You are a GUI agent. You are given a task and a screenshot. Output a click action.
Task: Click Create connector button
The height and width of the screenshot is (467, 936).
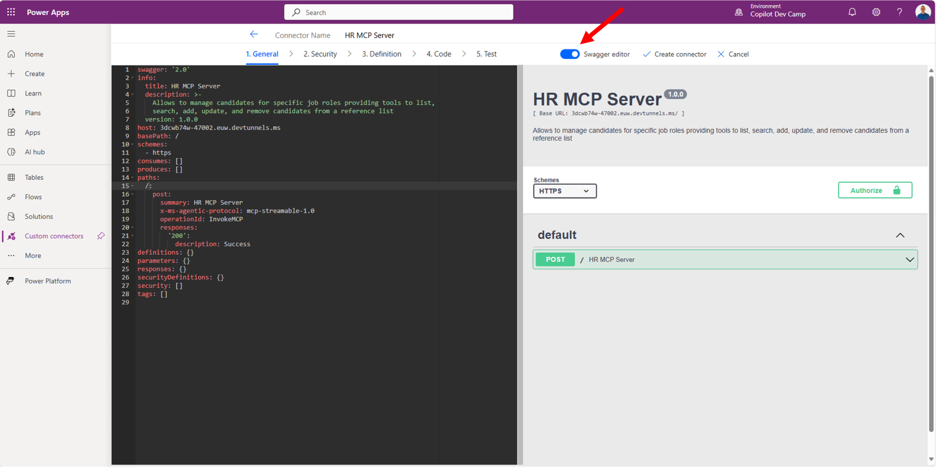pyautogui.click(x=675, y=54)
